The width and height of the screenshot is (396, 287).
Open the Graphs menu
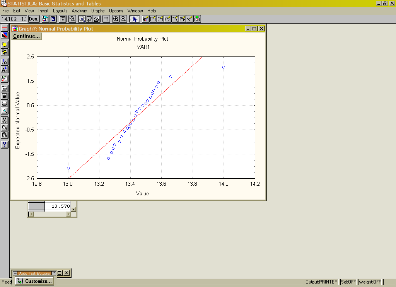[98, 11]
